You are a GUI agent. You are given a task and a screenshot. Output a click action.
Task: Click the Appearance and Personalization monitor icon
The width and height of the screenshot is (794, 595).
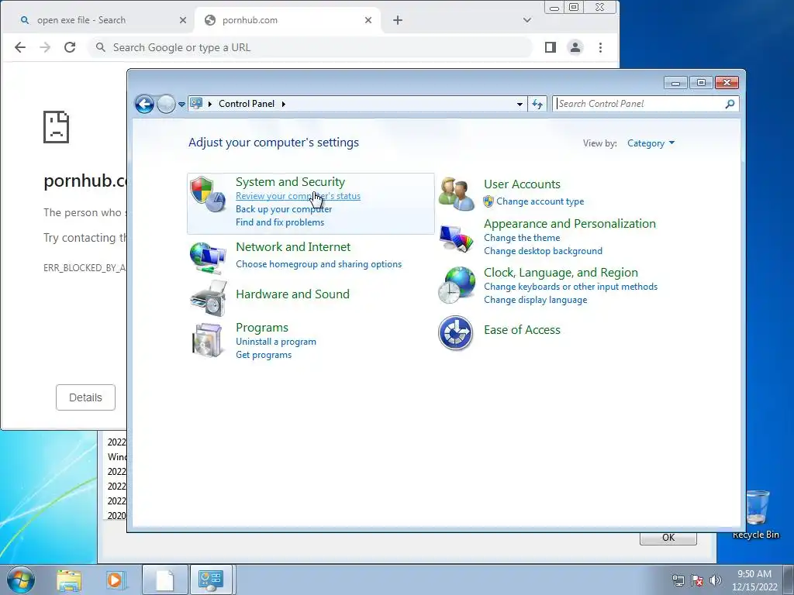click(456, 238)
